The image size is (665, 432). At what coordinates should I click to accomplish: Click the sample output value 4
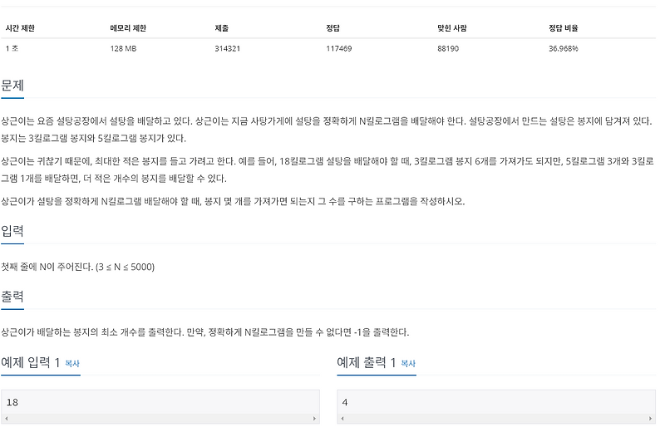[345, 402]
